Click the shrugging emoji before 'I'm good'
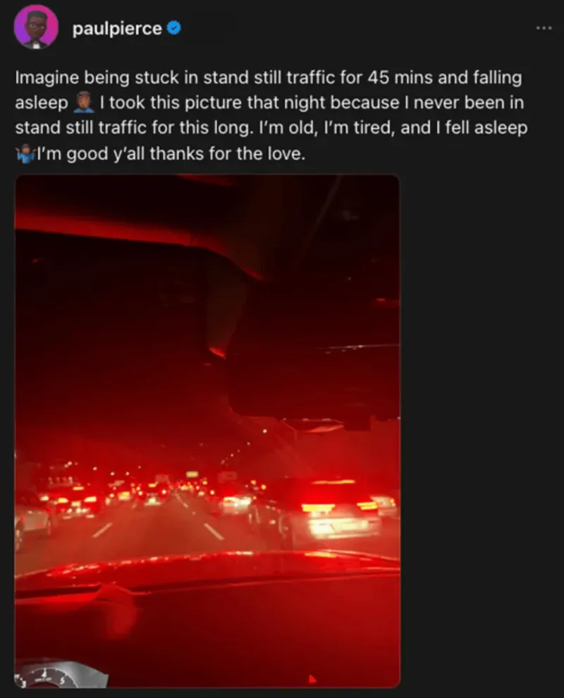Viewport: 564px width, 698px height. [25, 154]
